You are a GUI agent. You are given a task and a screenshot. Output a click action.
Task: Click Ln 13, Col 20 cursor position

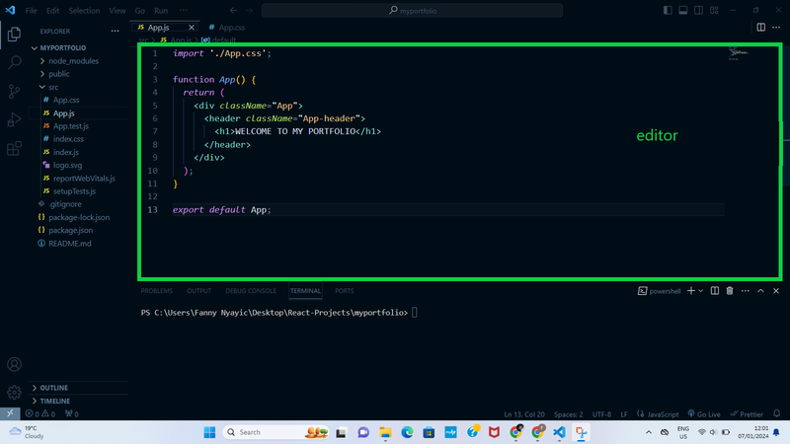[x=524, y=413]
